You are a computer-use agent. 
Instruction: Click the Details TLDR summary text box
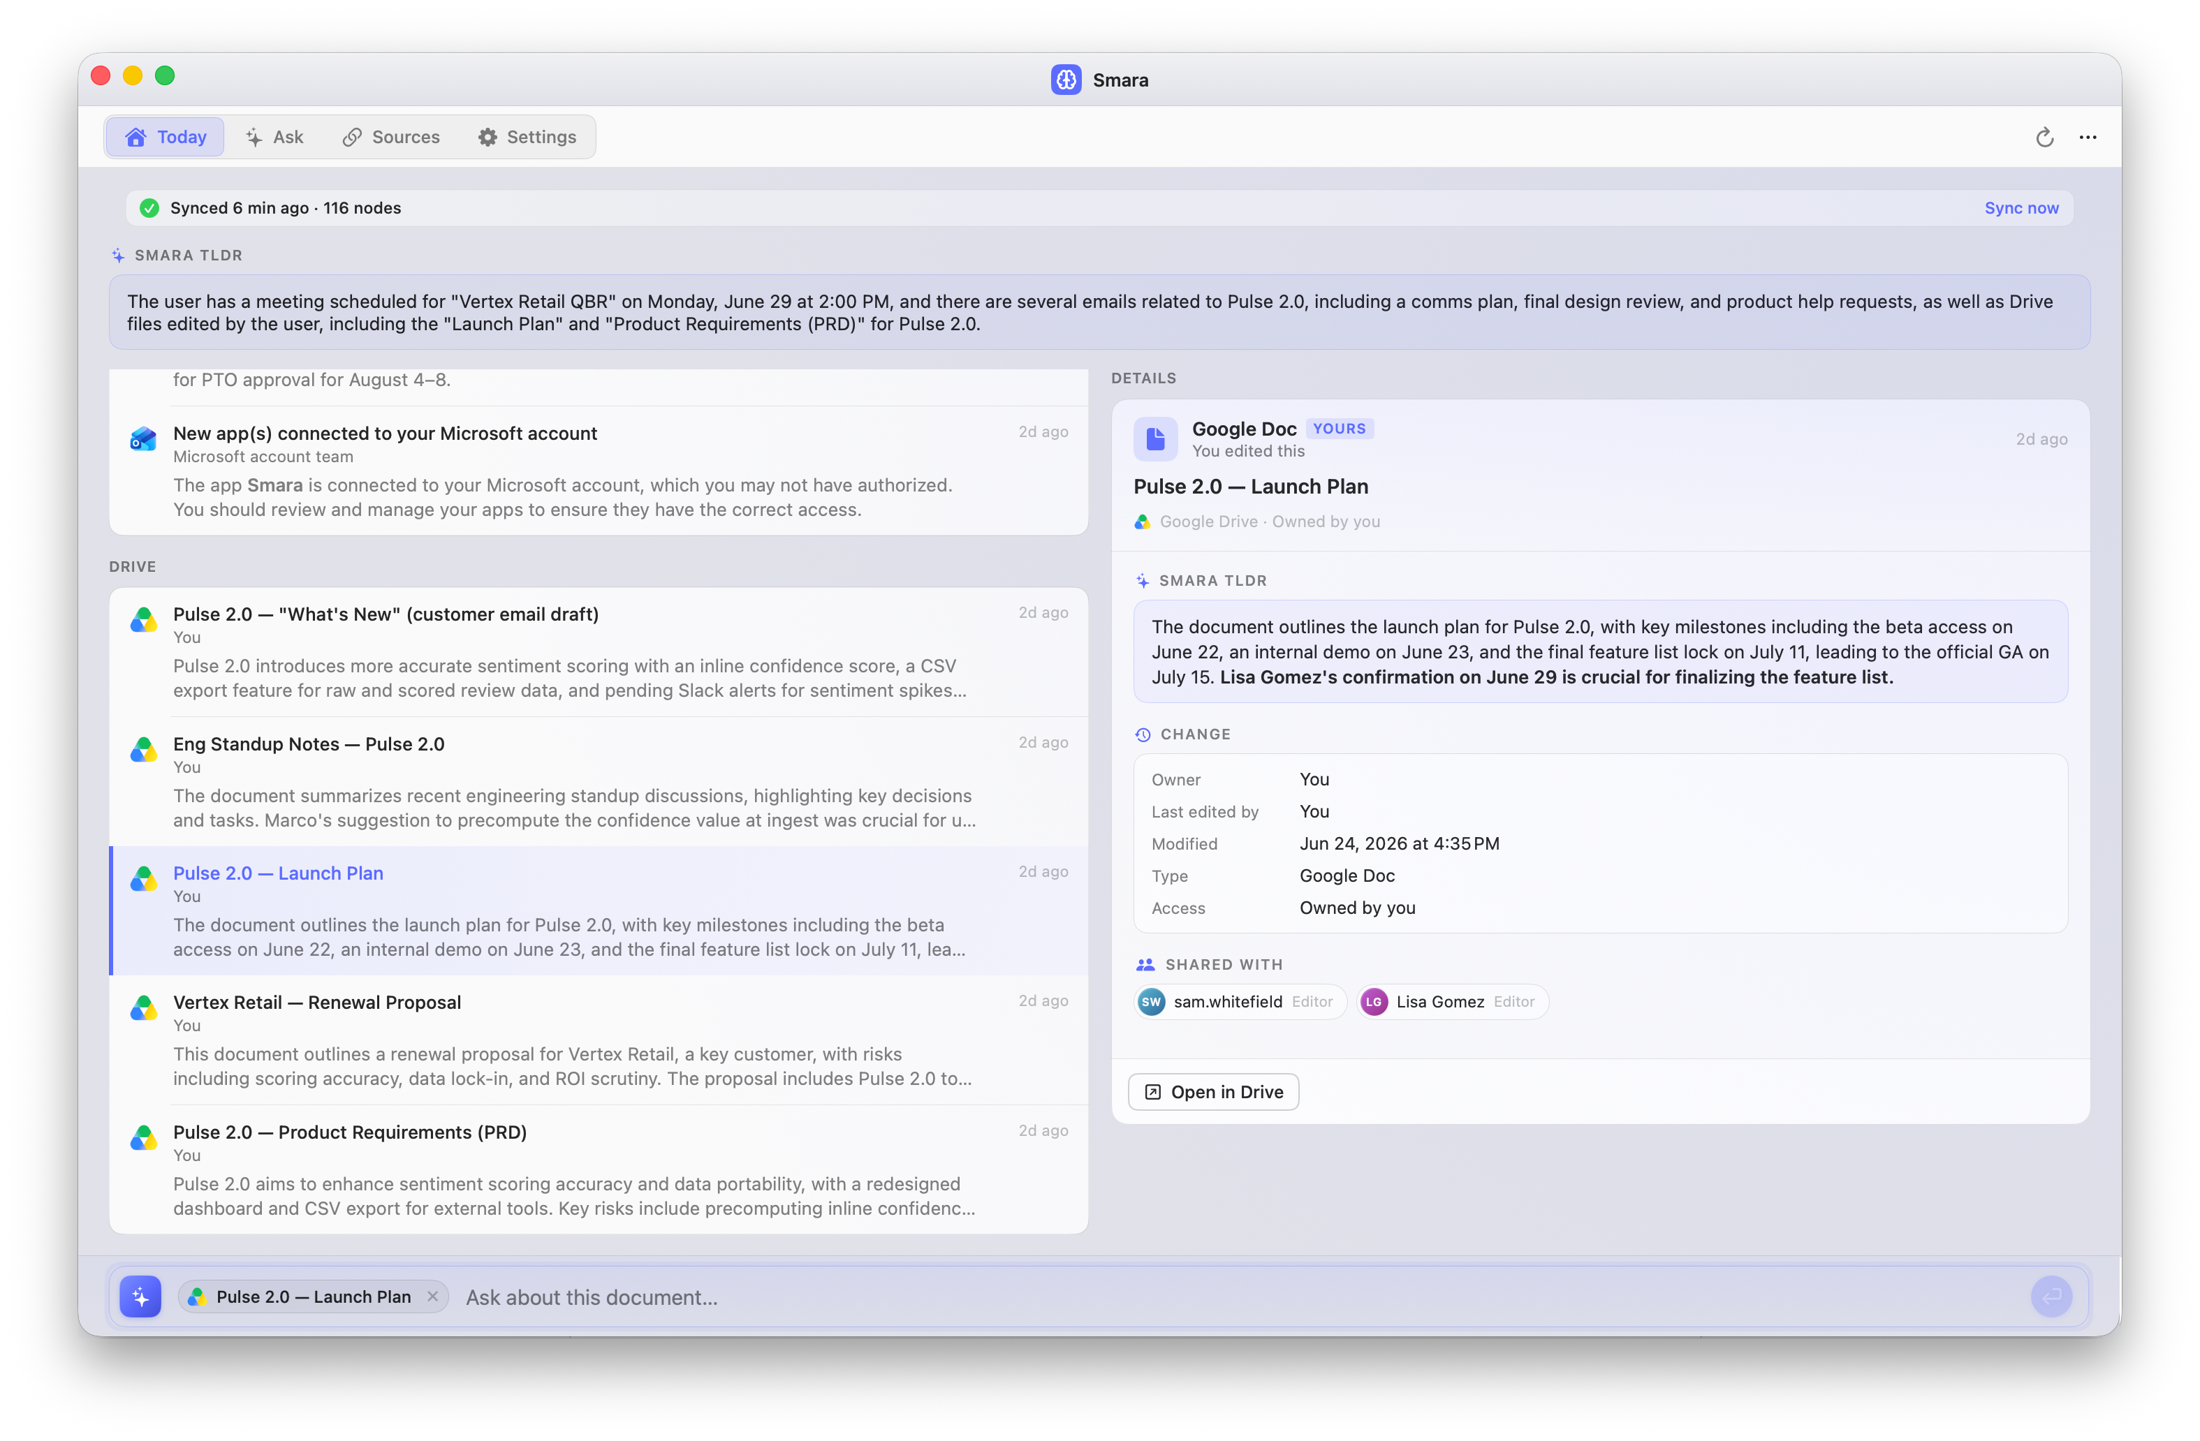1600,651
